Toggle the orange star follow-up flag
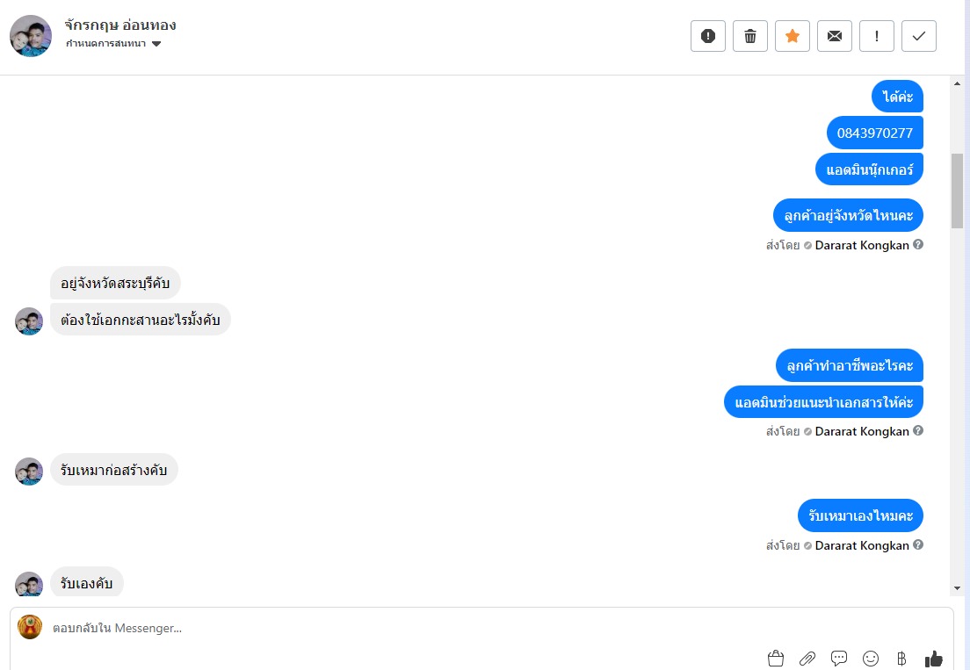970x670 pixels. point(793,36)
